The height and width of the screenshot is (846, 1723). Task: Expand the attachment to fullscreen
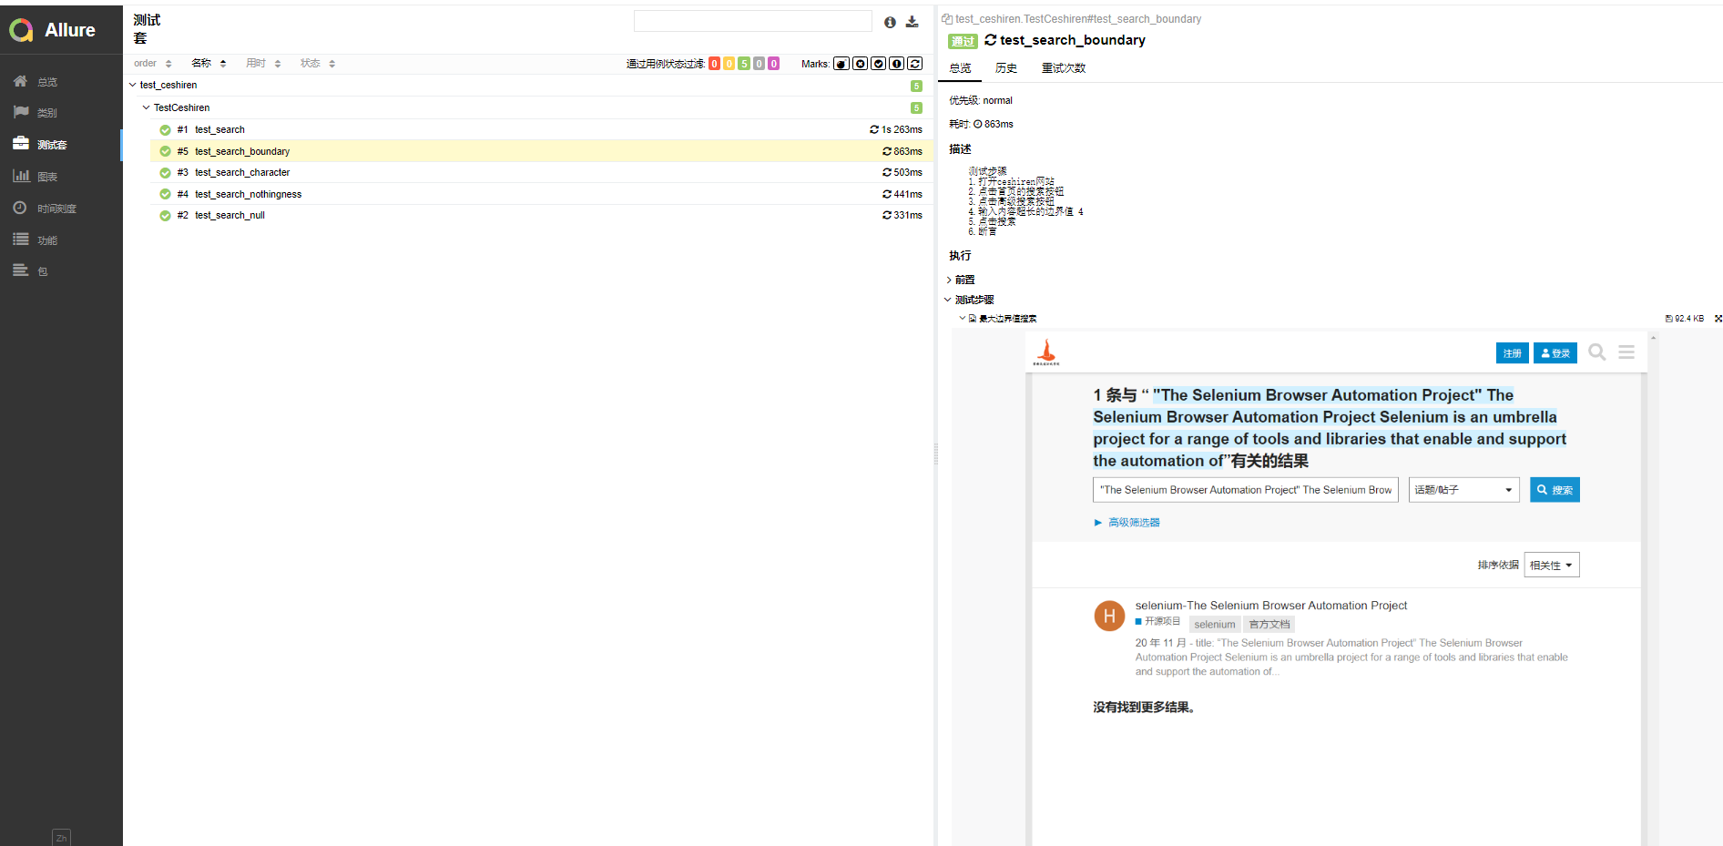[x=1718, y=319]
